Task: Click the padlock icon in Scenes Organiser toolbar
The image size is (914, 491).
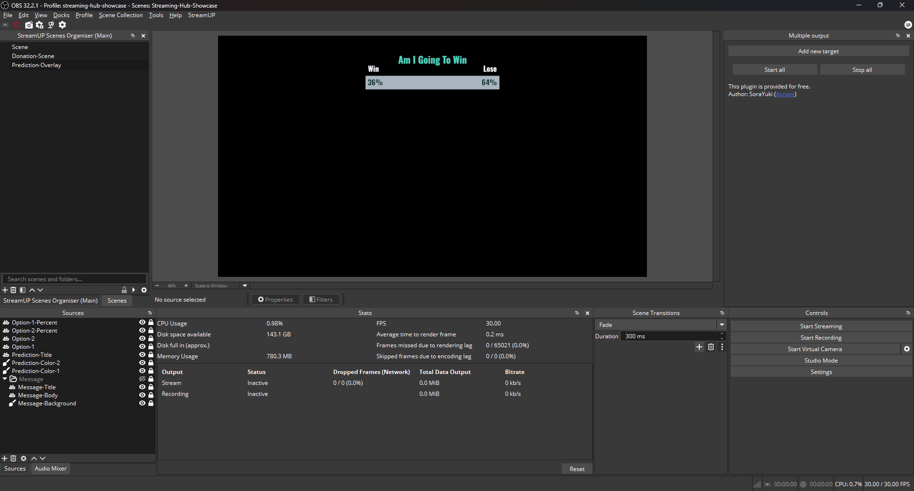Action: pyautogui.click(x=124, y=290)
